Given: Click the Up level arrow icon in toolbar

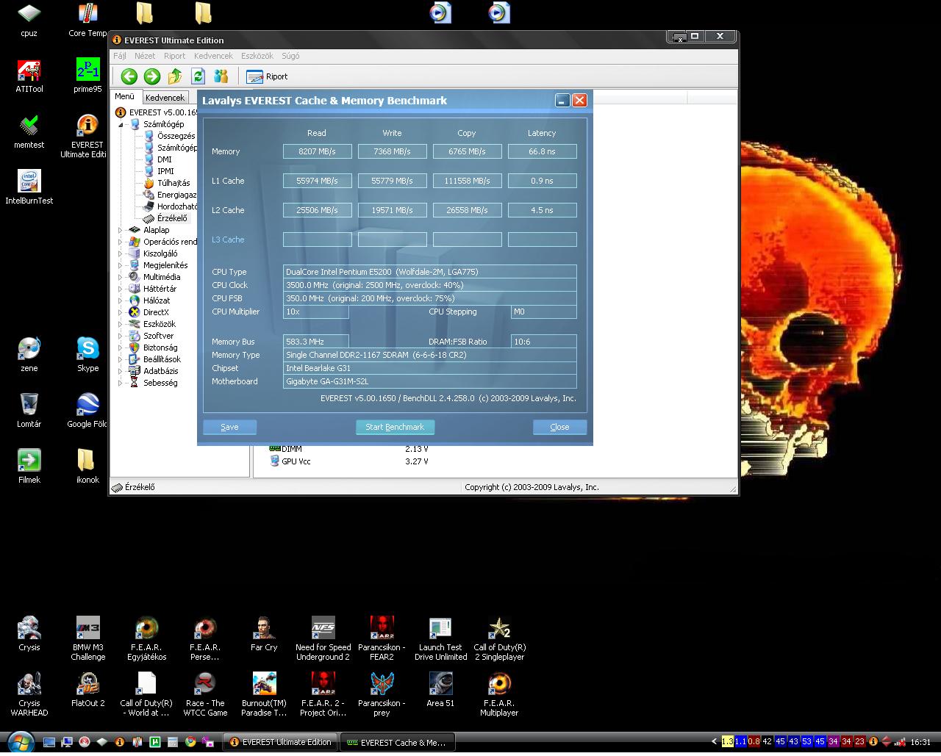Looking at the screenshot, I should point(175,76).
